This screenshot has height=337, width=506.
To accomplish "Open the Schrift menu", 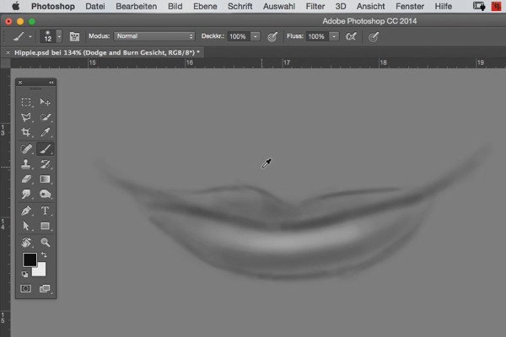I will click(240, 6).
